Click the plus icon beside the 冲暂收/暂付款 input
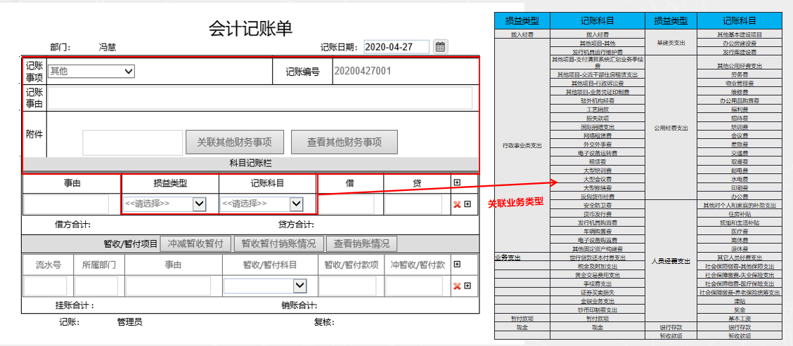This screenshot has height=346, width=793. [x=468, y=286]
